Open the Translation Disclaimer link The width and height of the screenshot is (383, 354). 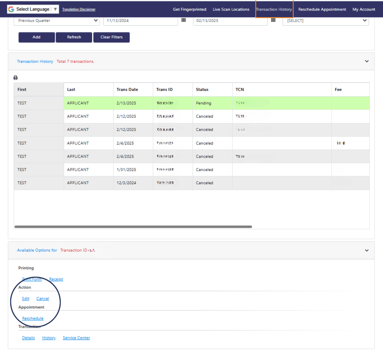pyautogui.click(x=79, y=9)
